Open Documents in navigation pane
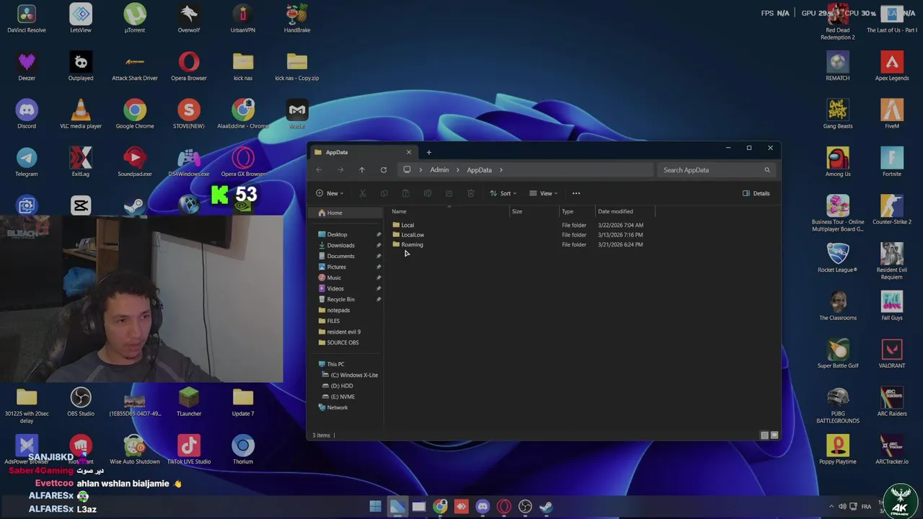Image resolution: width=923 pixels, height=519 pixels. pos(340,256)
